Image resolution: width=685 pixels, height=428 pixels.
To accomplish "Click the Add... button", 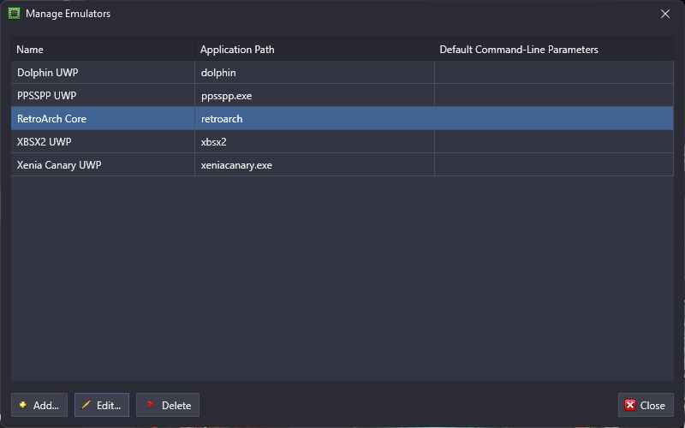I will click(x=39, y=405).
